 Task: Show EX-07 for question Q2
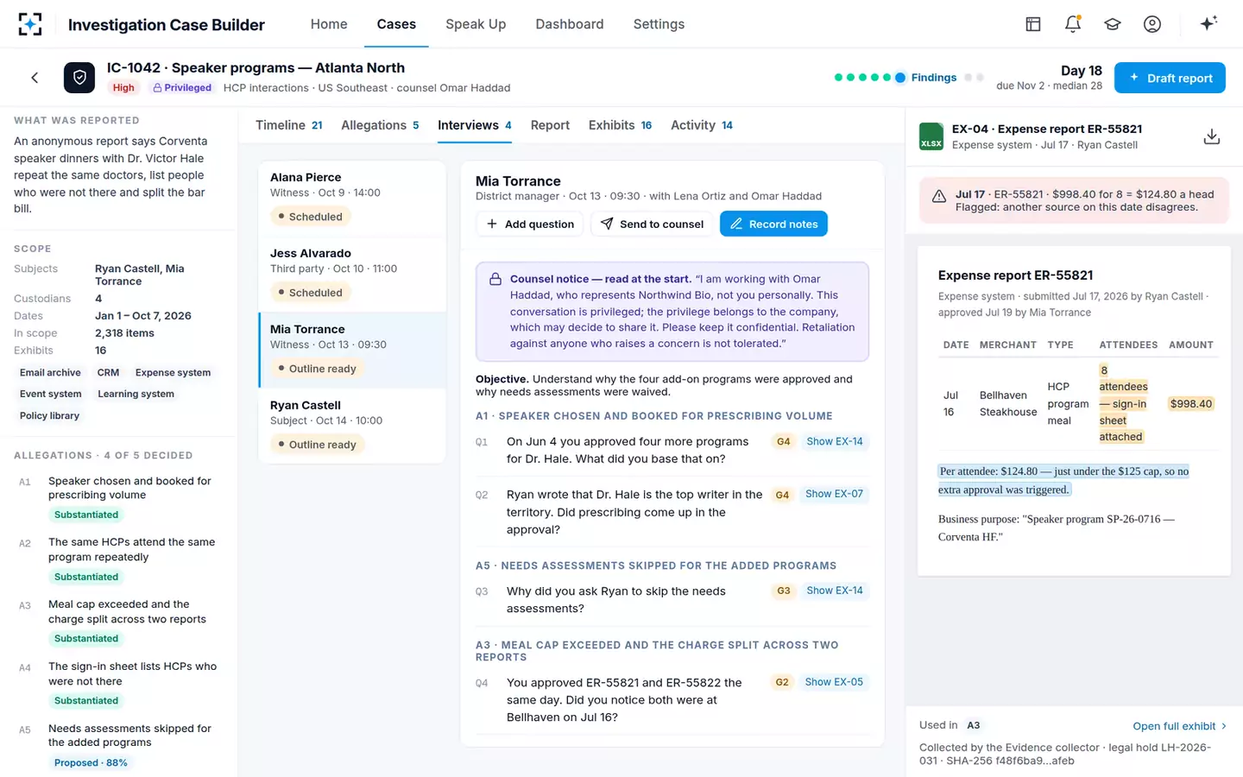(x=834, y=494)
